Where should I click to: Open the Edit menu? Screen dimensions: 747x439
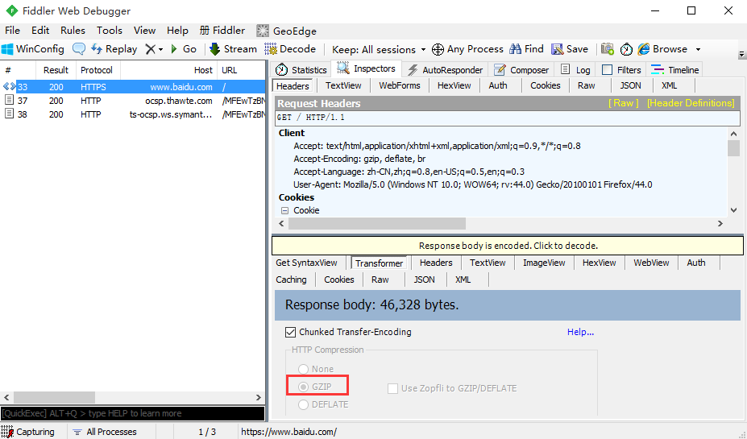pyautogui.click(x=40, y=31)
